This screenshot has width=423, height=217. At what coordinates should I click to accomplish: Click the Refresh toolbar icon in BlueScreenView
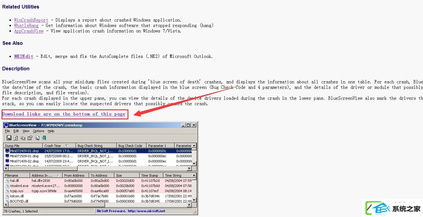[x=16, y=138]
